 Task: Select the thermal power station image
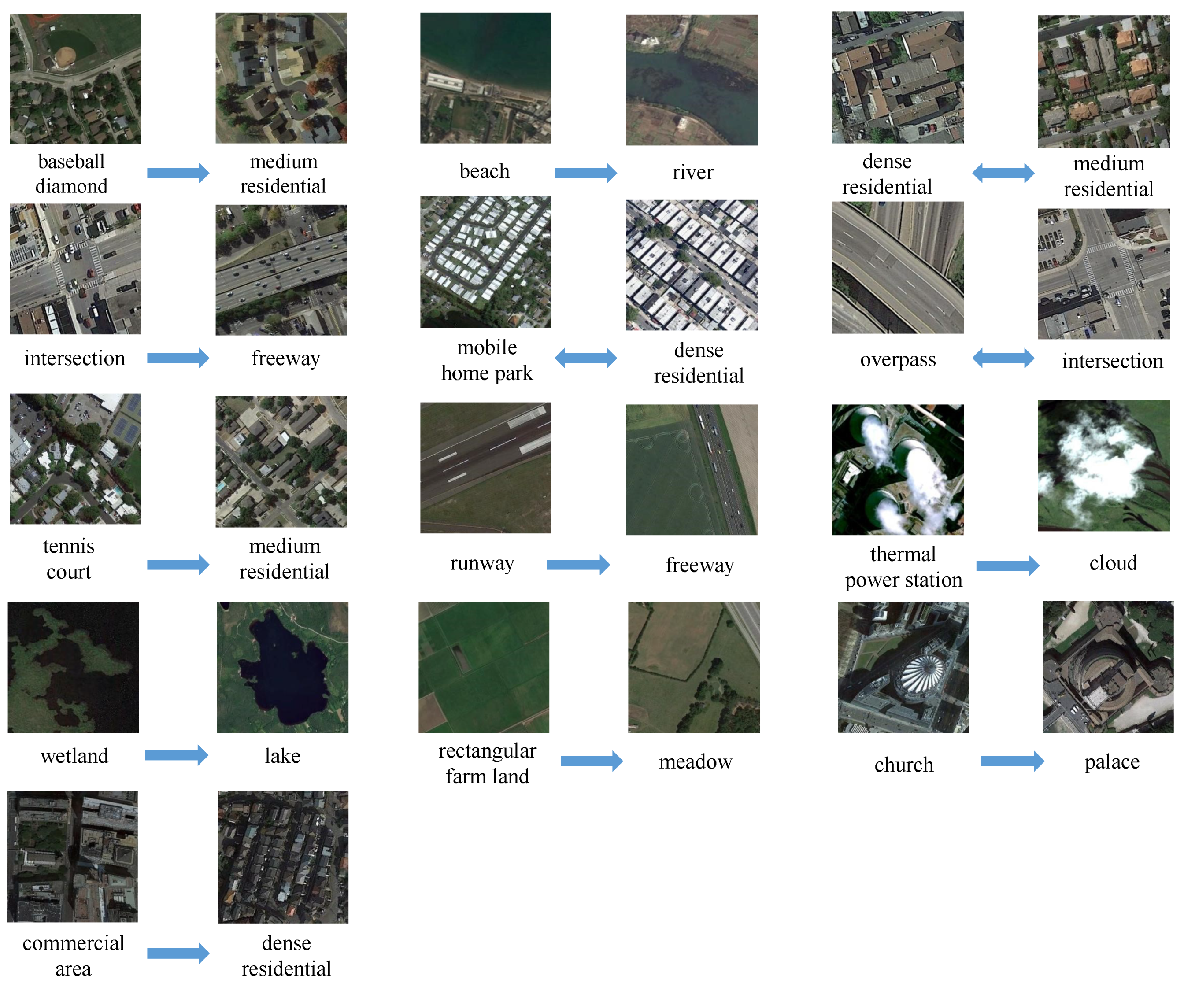click(898, 469)
